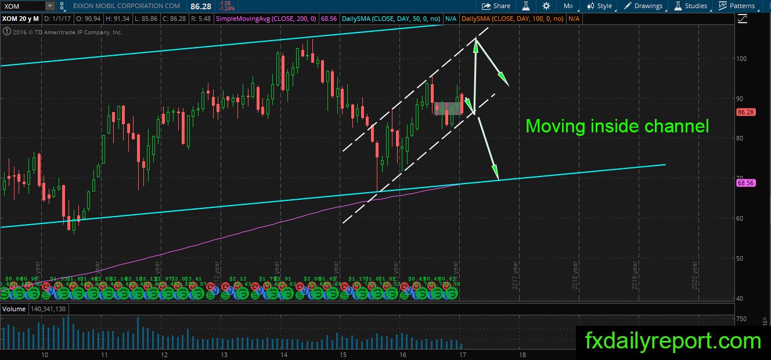Click the 86.28 last price in header
Image resolution: width=771 pixels, height=360 pixels.
point(200,6)
